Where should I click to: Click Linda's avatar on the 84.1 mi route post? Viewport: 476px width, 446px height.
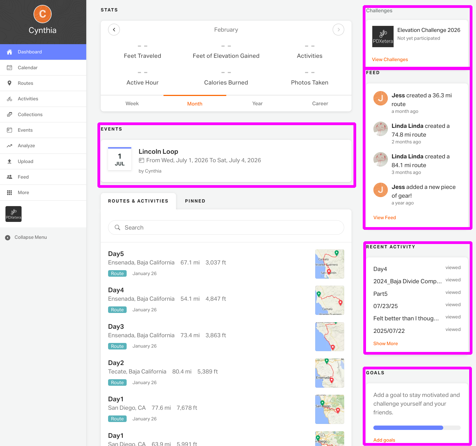380,159
